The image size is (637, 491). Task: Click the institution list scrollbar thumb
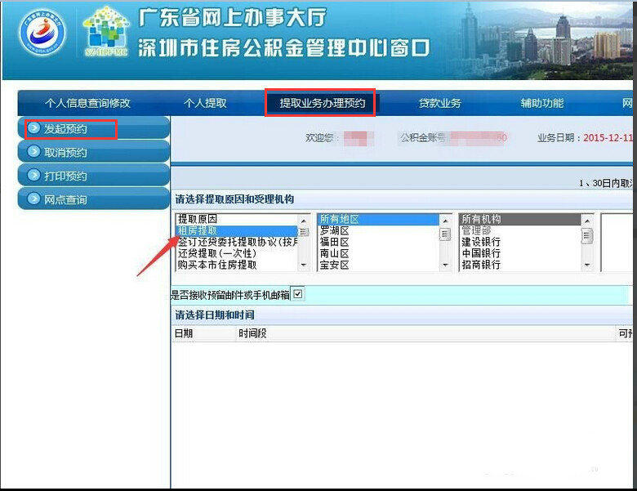(587, 236)
